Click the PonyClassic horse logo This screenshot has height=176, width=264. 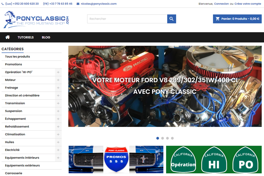36,20
